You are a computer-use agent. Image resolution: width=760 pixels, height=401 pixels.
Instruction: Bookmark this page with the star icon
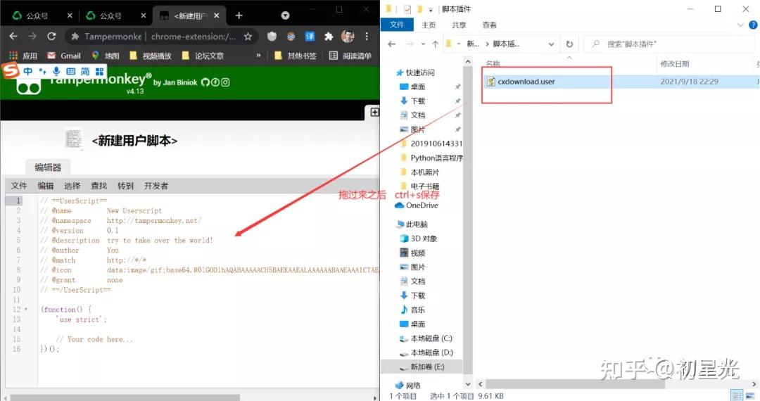[248, 37]
